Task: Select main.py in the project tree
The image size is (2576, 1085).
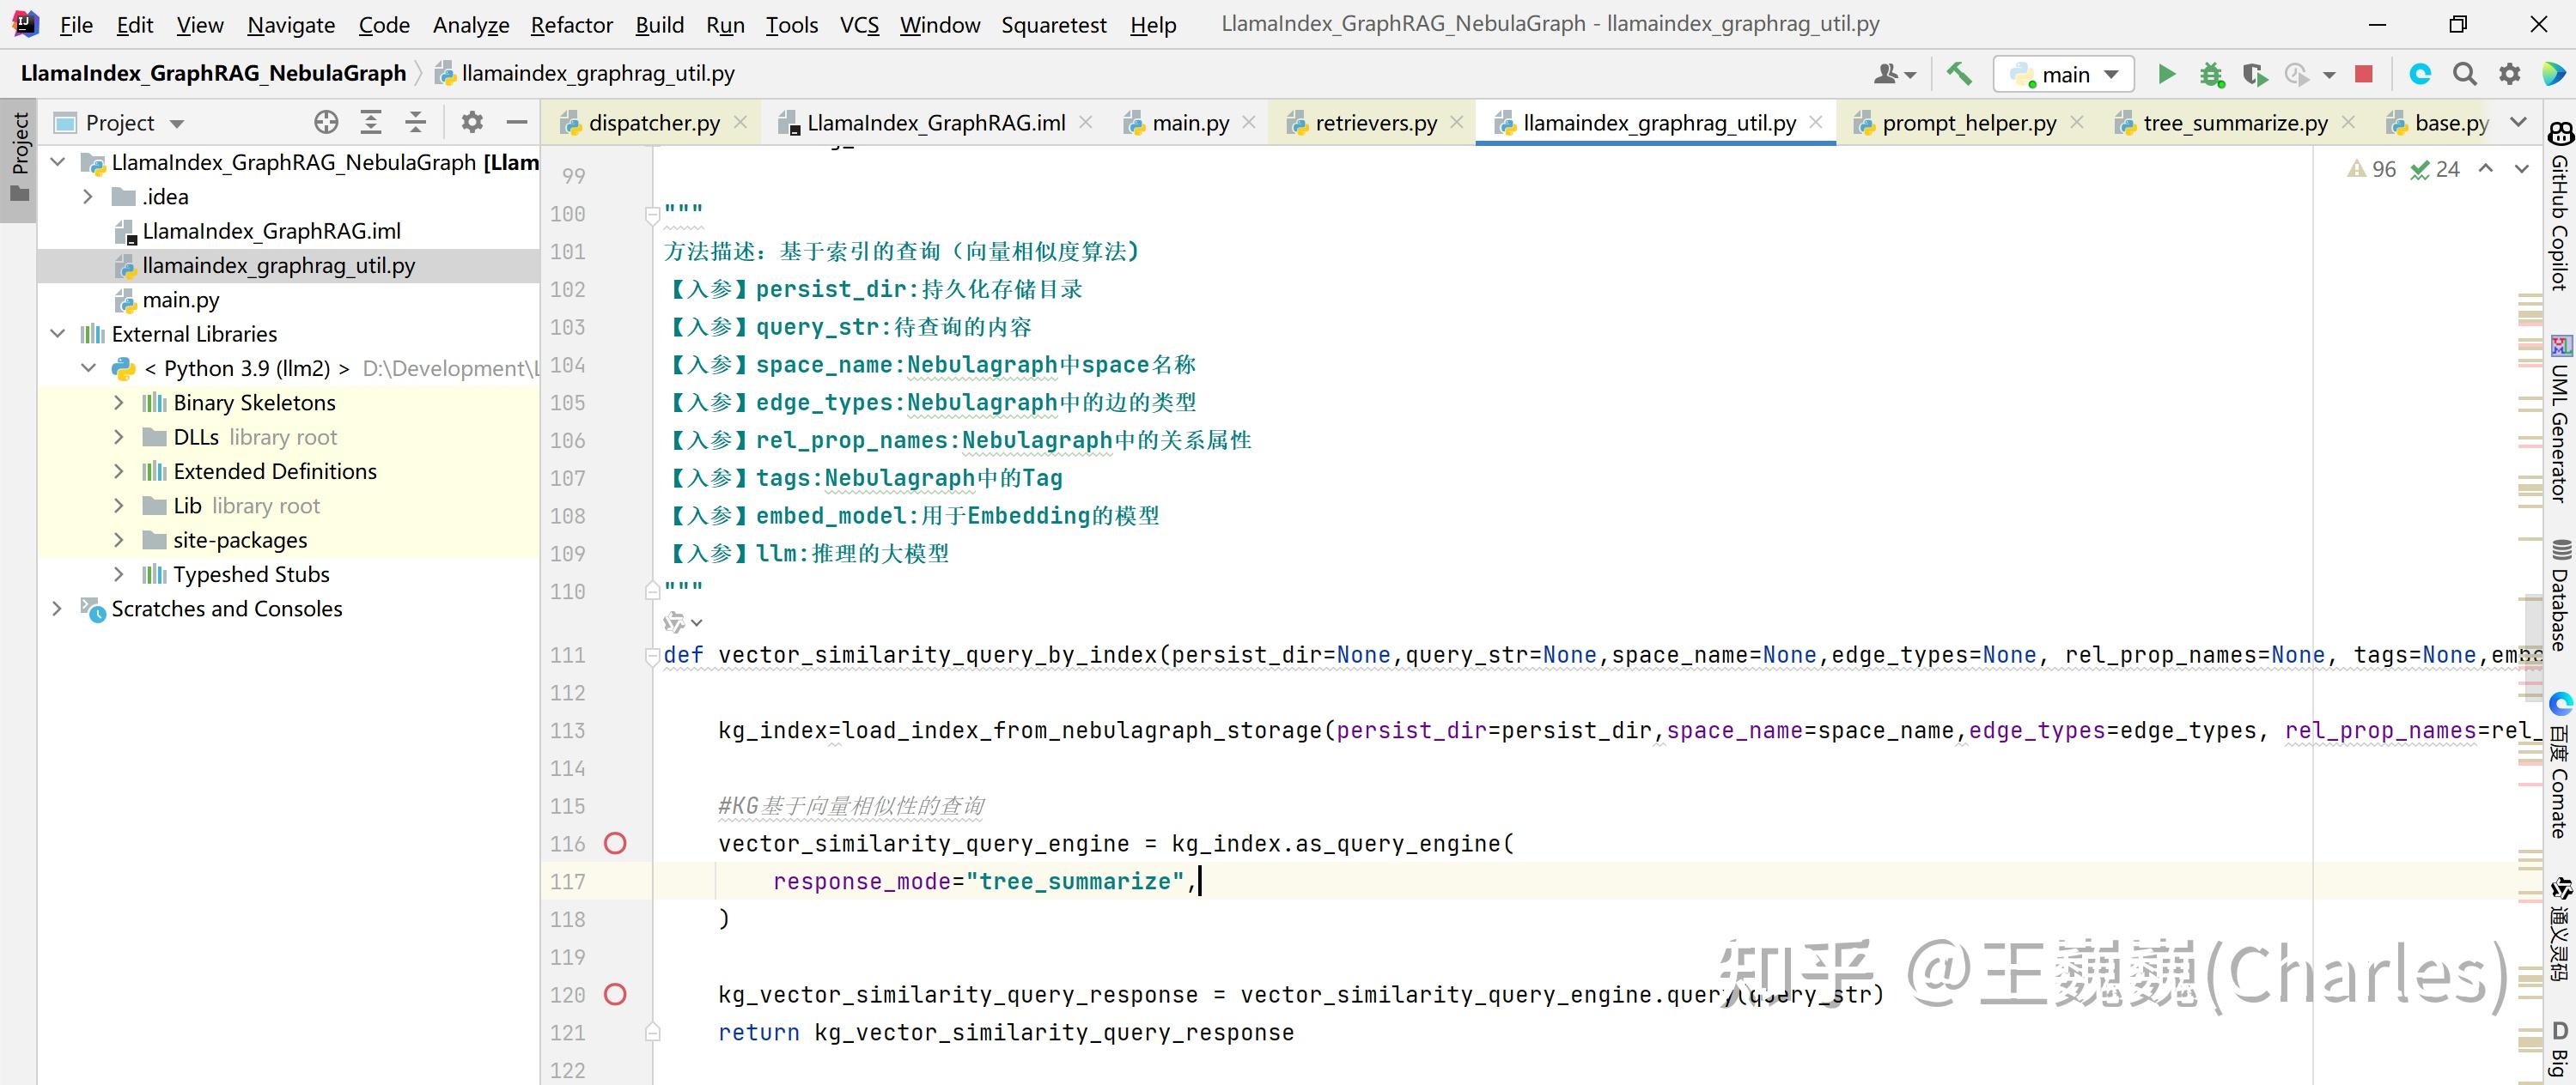Action: (x=180, y=300)
